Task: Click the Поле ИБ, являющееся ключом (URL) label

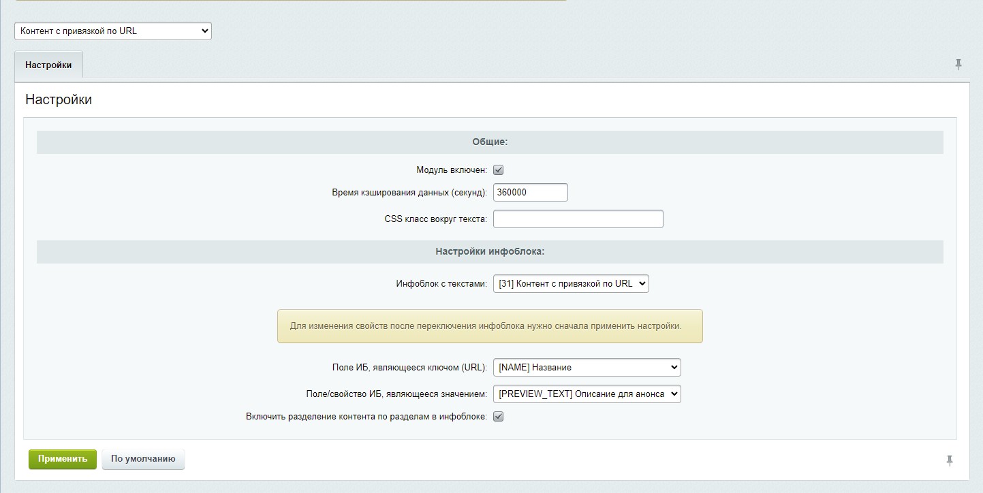Action: coord(409,368)
